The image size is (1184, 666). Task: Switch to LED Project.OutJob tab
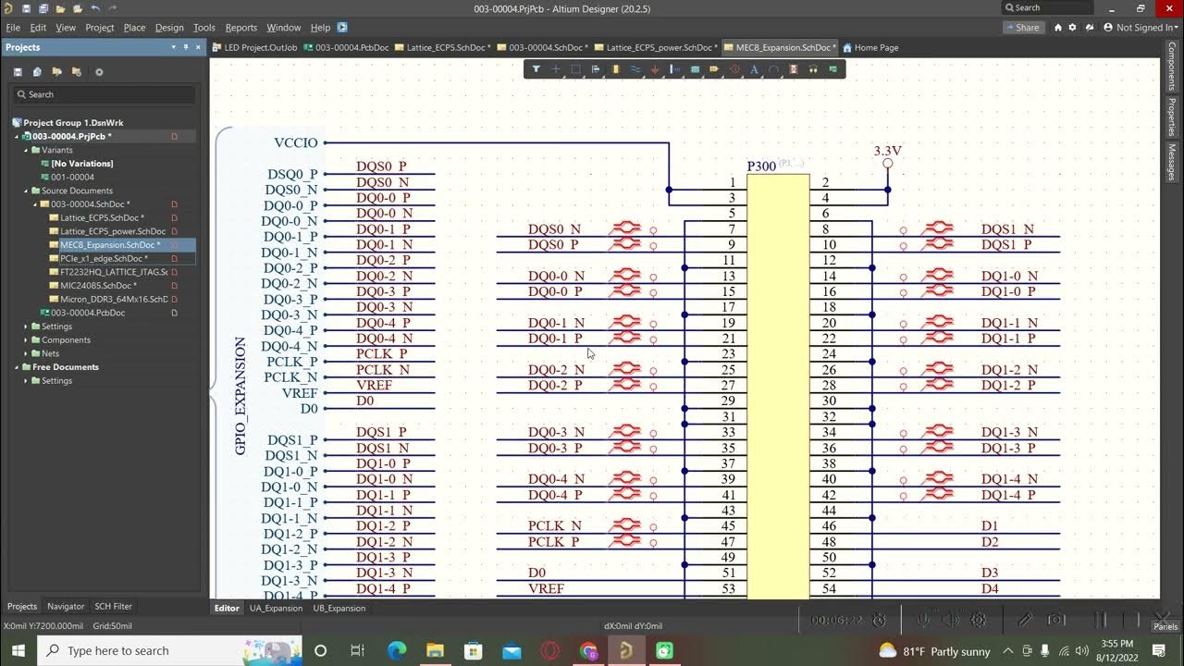(x=255, y=47)
